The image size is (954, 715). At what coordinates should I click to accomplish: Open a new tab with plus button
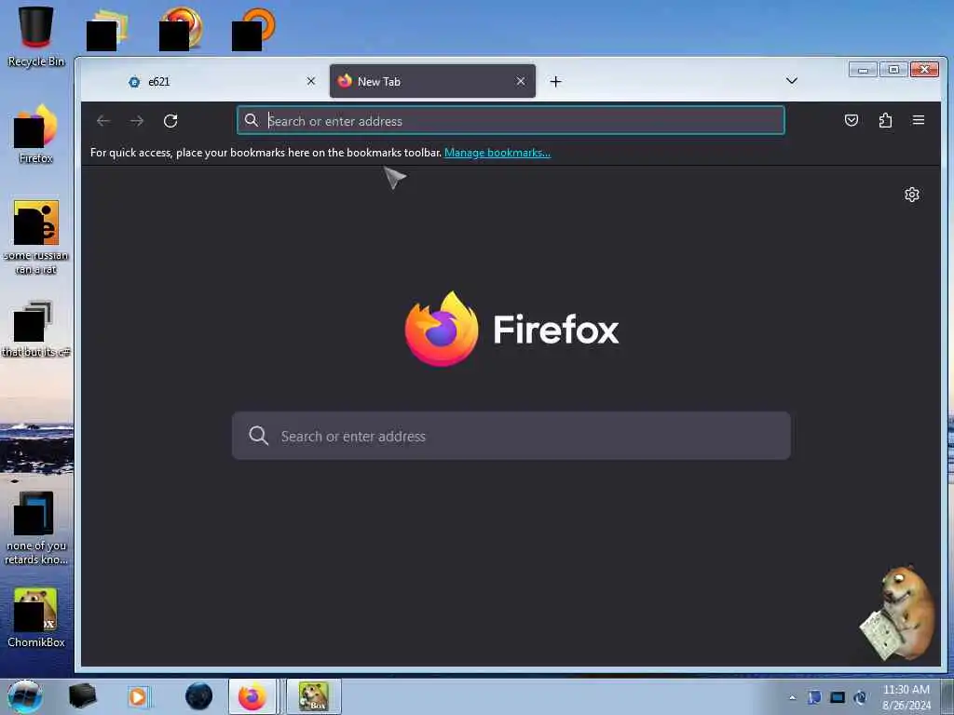coord(555,82)
